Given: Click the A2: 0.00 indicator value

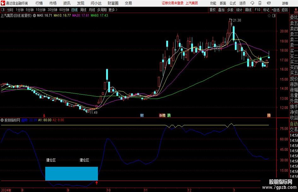Looking at the screenshot, I should pos(58,120).
